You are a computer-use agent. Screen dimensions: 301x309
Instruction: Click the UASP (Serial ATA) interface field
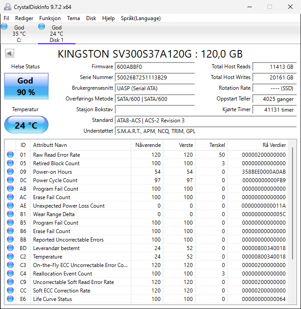tap(155, 88)
